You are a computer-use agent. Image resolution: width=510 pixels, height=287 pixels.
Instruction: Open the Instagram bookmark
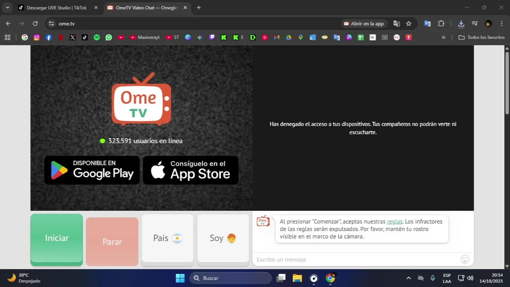pyautogui.click(x=37, y=37)
